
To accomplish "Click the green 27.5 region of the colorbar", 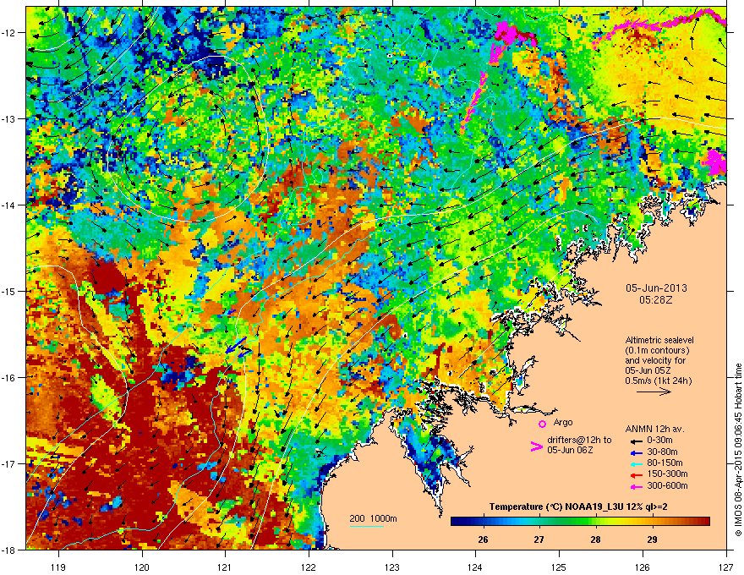I will pyautogui.click(x=567, y=522).
